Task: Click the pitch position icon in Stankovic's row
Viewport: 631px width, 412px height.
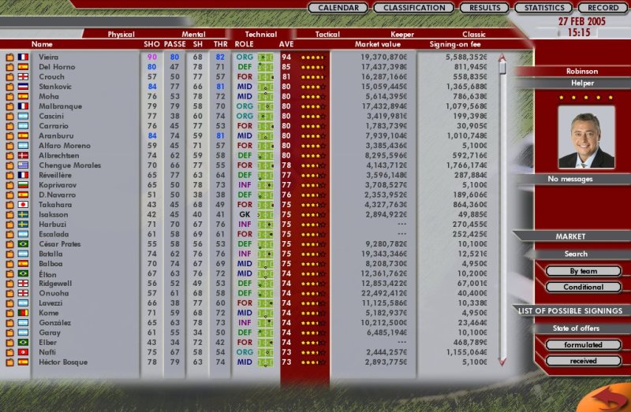Action: pyautogui.click(x=265, y=87)
